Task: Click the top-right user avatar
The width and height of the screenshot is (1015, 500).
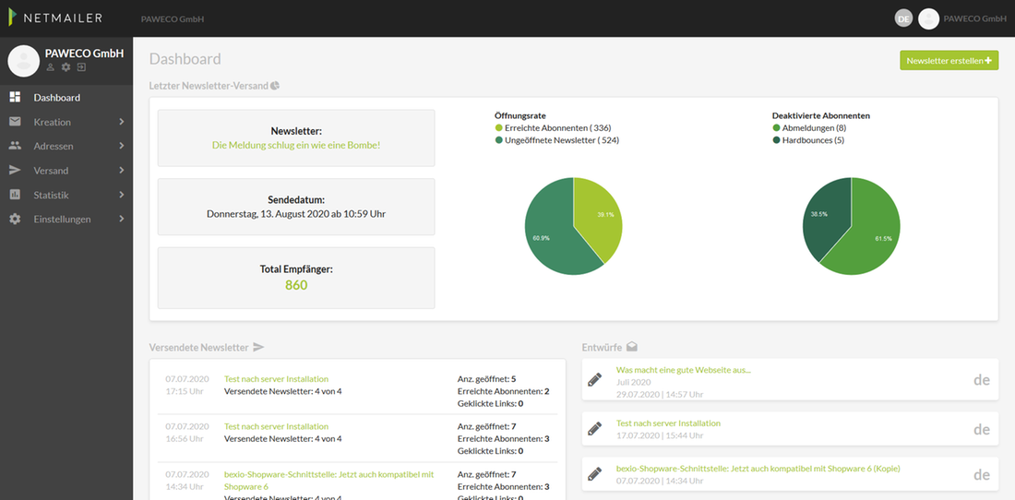Action: point(928,18)
